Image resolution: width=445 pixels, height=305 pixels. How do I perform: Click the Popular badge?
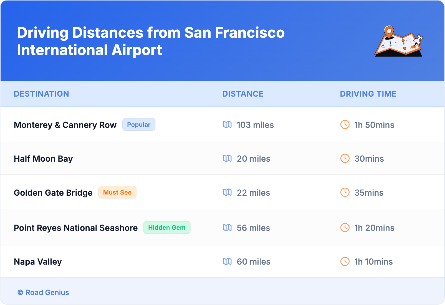(x=139, y=125)
